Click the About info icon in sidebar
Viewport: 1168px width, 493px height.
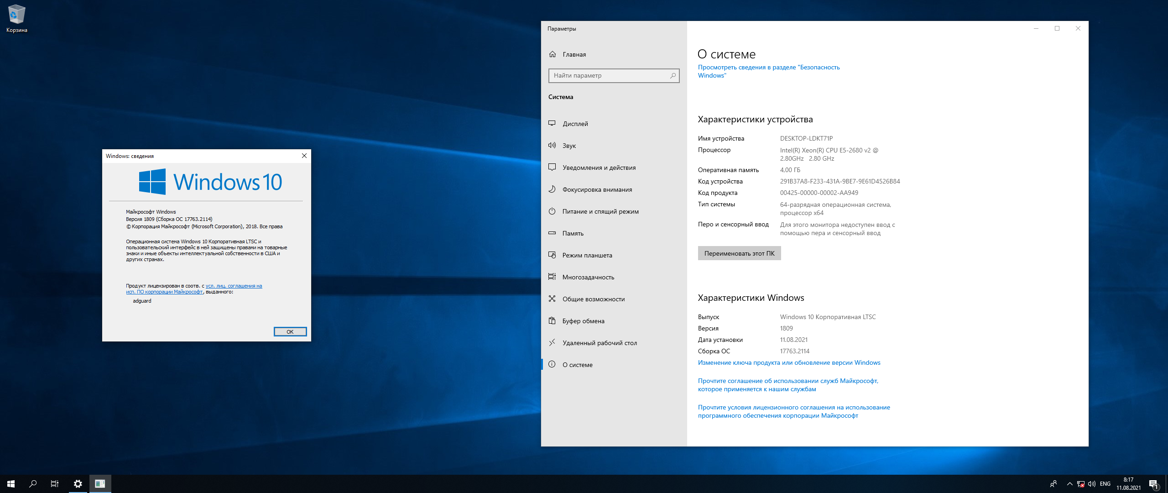[552, 364]
